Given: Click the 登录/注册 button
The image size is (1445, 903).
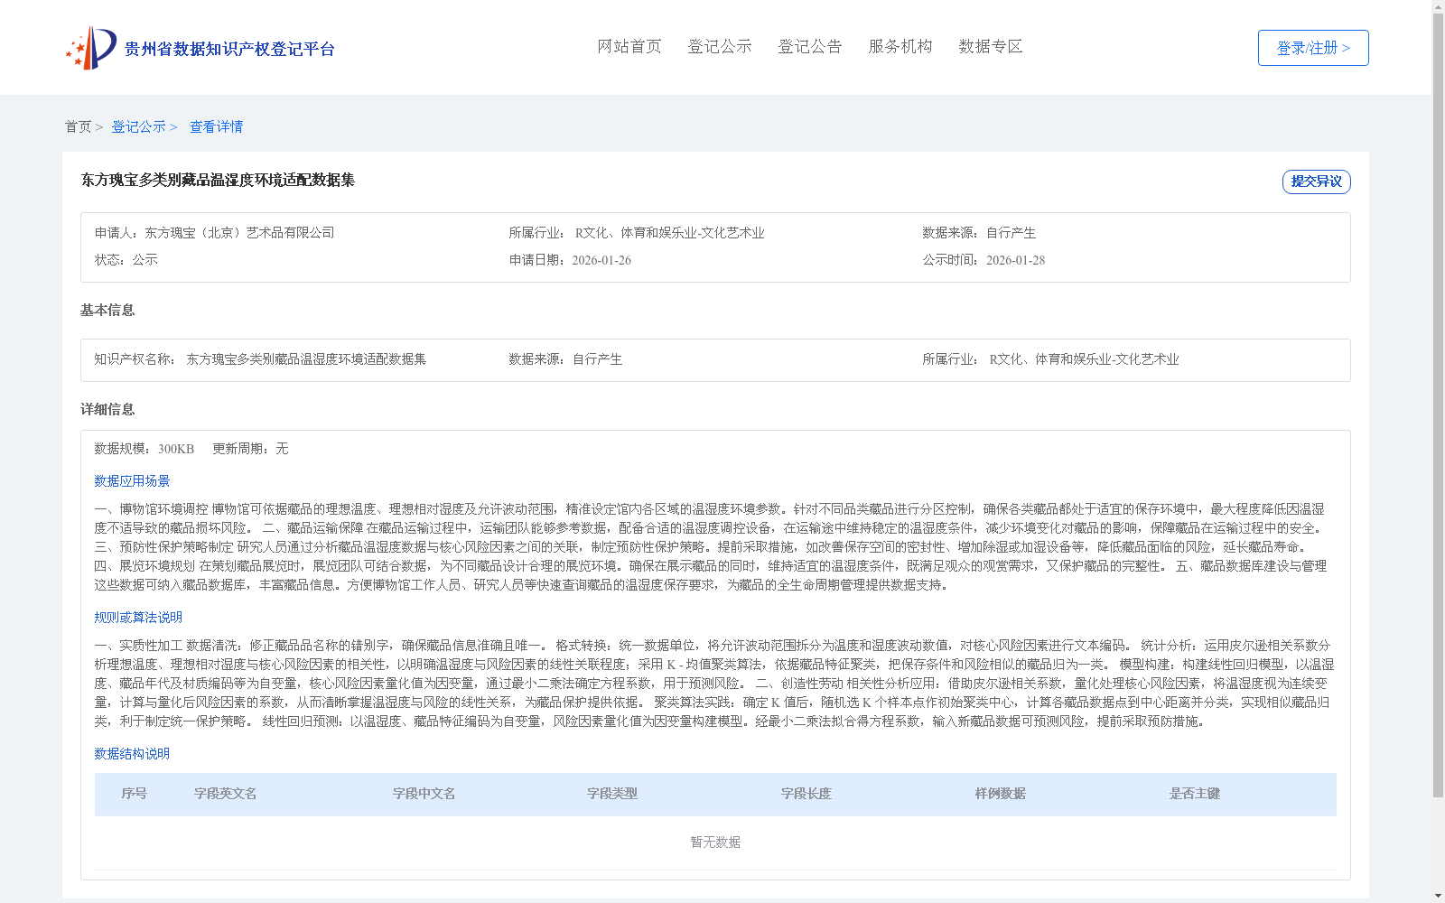Looking at the screenshot, I should pyautogui.click(x=1313, y=48).
